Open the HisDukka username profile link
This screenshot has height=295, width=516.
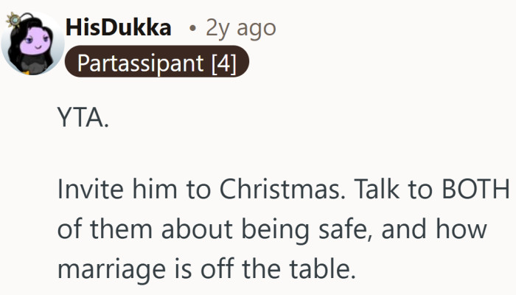[x=119, y=28]
